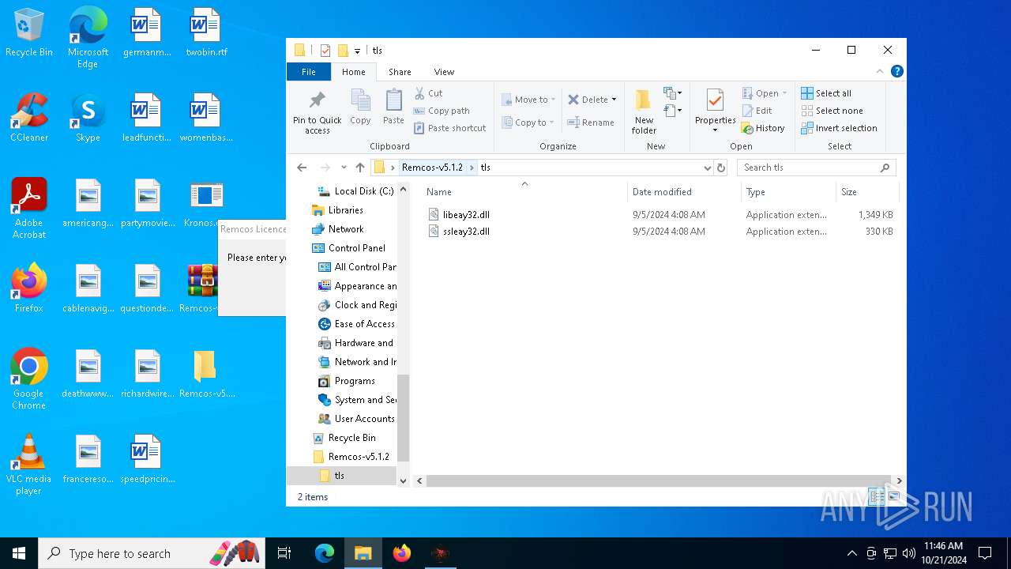Create a New folder
This screenshot has width=1011, height=569.
pyautogui.click(x=644, y=111)
